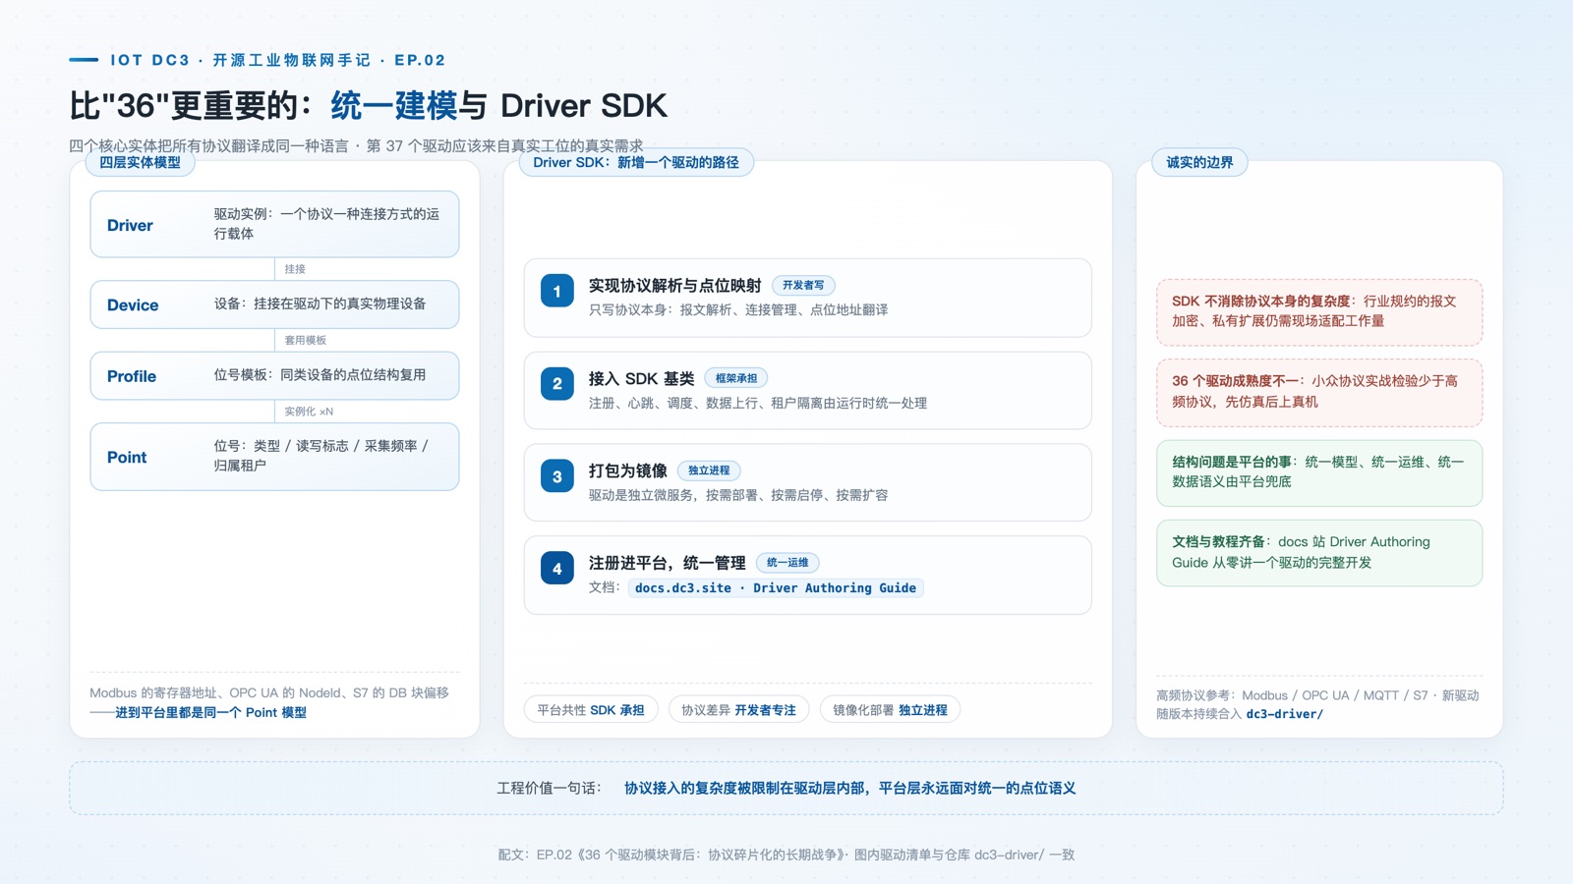Click the step 3 number badge
The image size is (1573, 884).
[x=556, y=476]
